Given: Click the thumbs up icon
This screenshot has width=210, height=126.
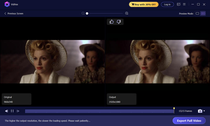Looking at the screenshot, I should click(x=112, y=22).
